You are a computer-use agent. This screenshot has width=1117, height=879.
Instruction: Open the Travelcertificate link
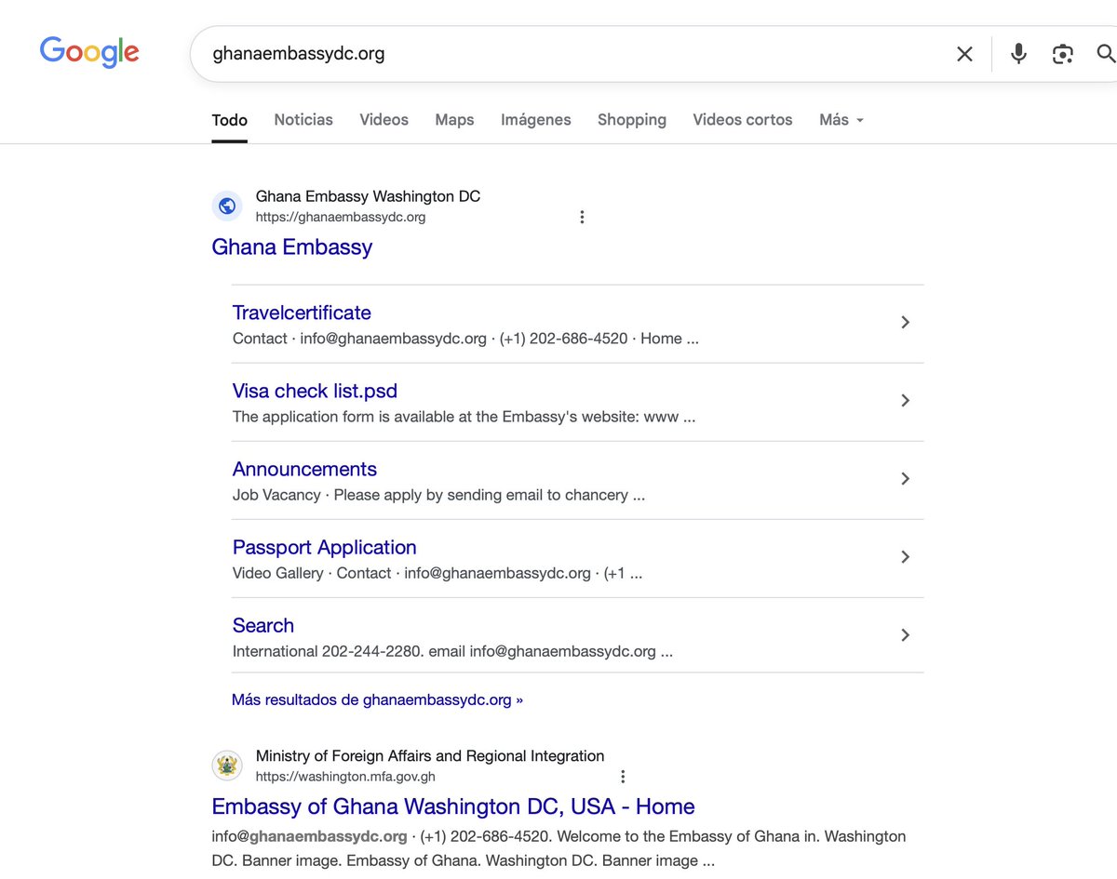(x=302, y=313)
